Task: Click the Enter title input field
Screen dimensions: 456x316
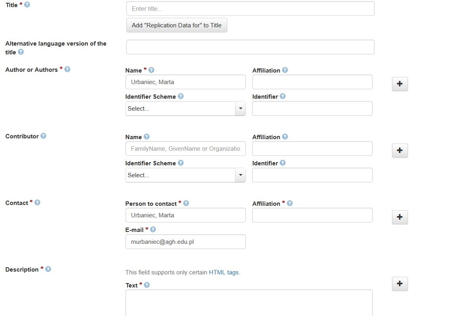Action: [x=250, y=9]
